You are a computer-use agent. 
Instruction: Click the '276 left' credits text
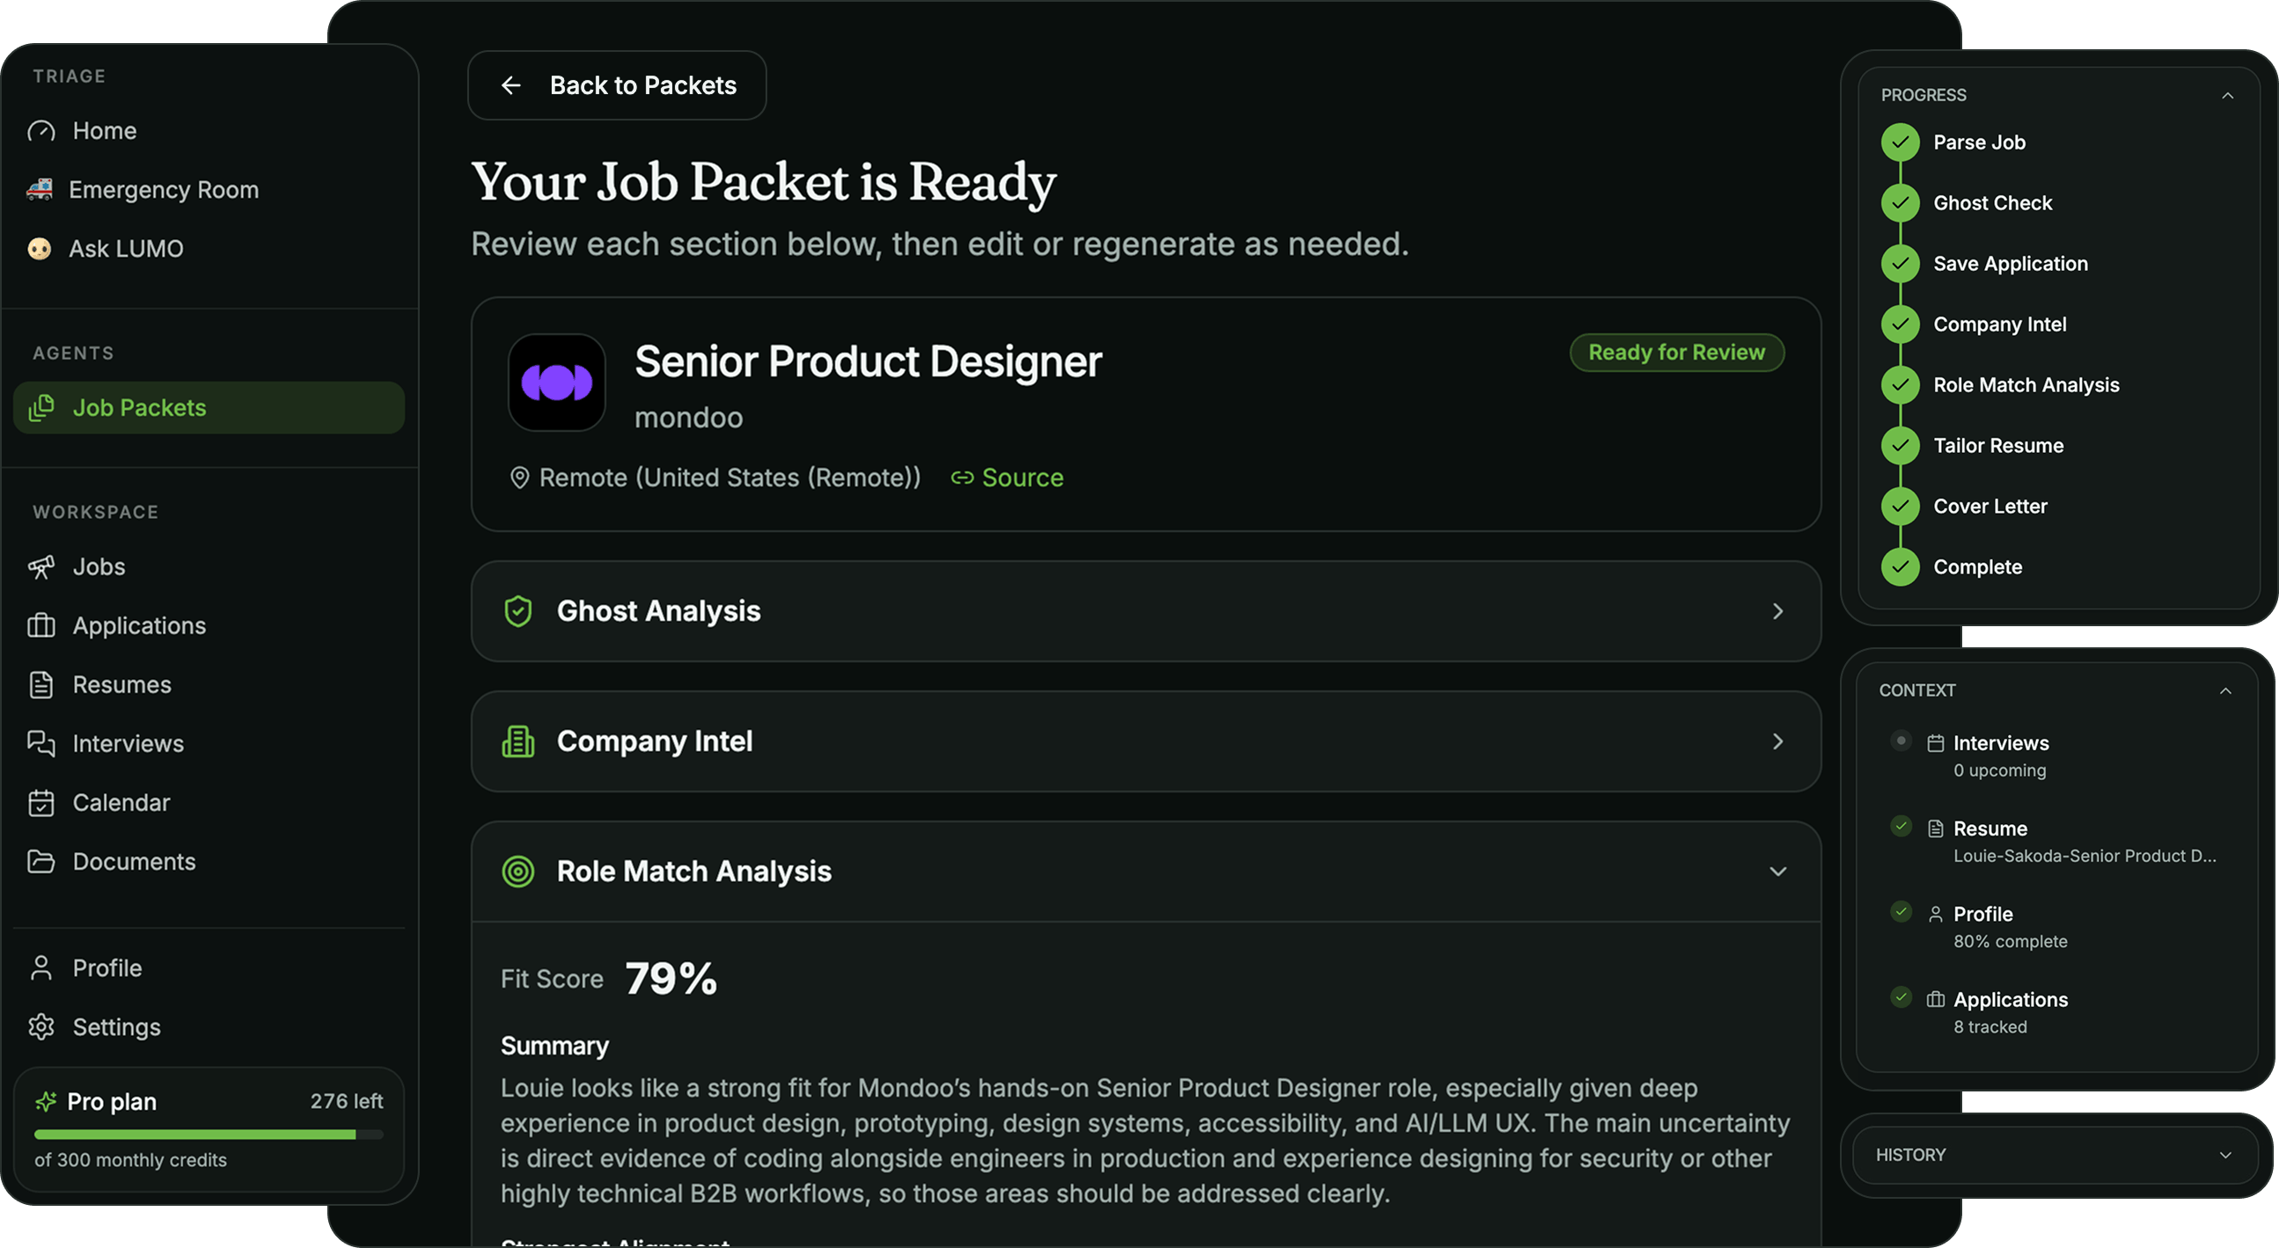(x=347, y=1101)
